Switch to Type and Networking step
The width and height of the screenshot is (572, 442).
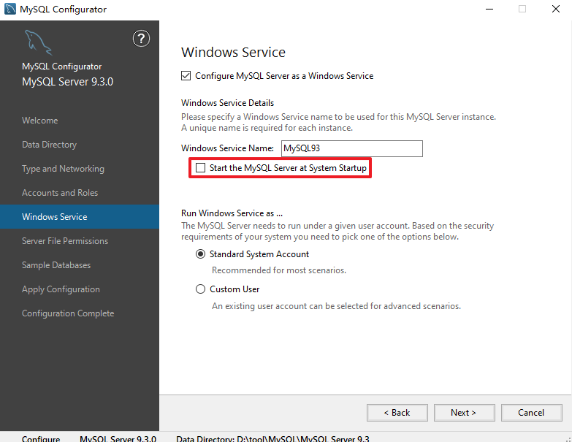(x=63, y=169)
